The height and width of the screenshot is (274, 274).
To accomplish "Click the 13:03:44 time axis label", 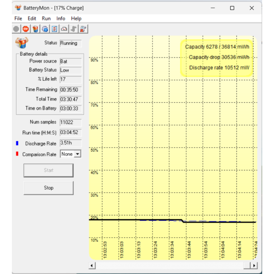I will 189,250.
